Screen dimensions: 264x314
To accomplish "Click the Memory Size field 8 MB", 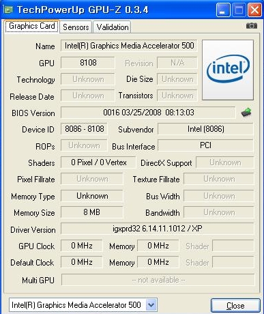I will 92,212.
